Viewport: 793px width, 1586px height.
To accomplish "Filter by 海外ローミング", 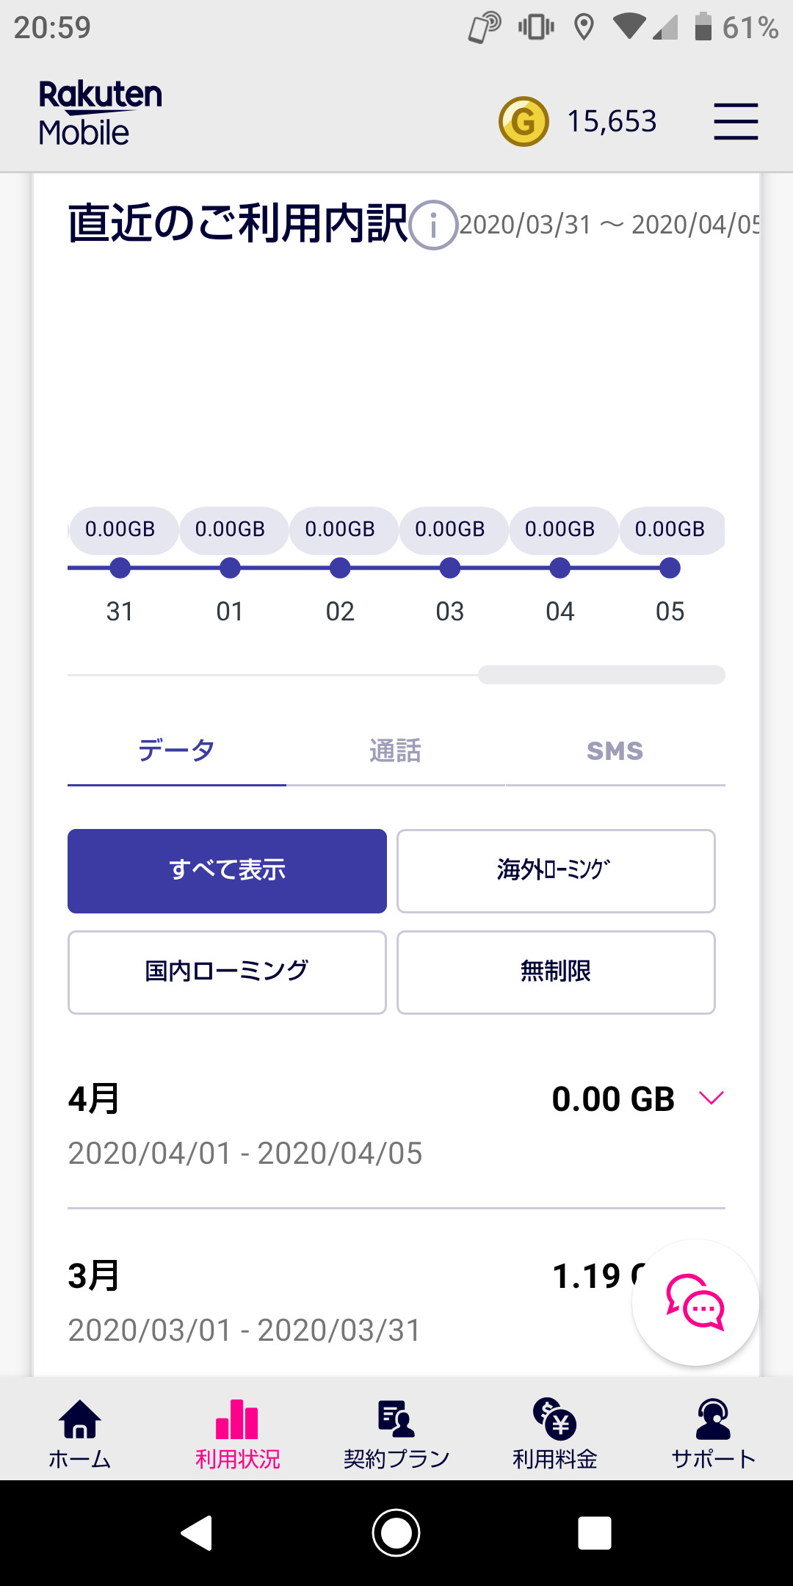I will 556,871.
